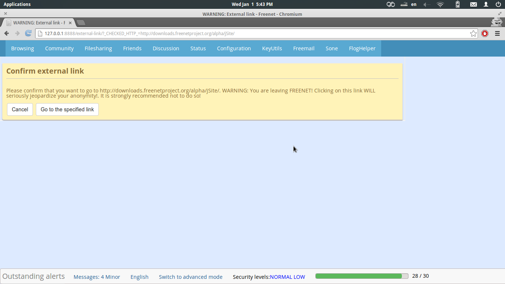Close the window with the title bar X
The height and width of the screenshot is (284, 505).
pyautogui.click(x=6, y=14)
